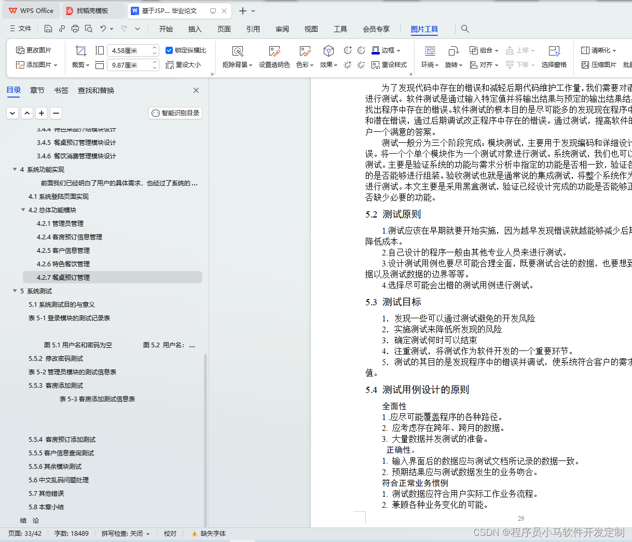Toggle the 锁定纵横比 lock aspect ratio checkbox
Screen dimensions: 632x542
point(169,50)
